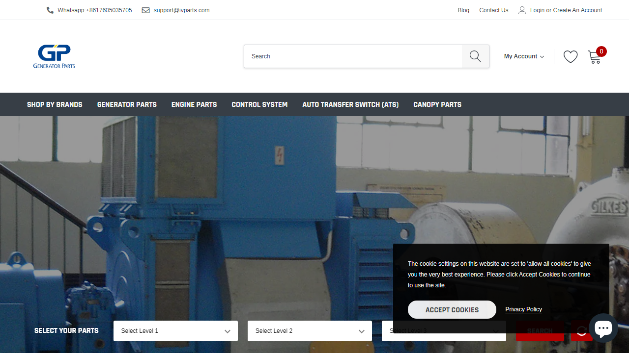Open the Select Level 3 dropdown
The width and height of the screenshot is (629, 353).
444,331
